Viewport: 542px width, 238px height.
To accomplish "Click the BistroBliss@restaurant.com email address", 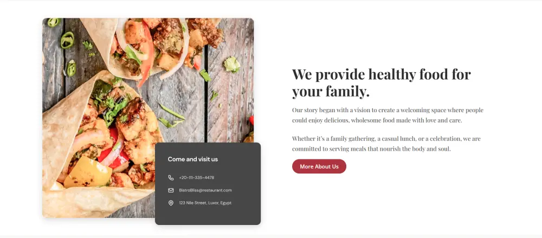I will [205, 190].
